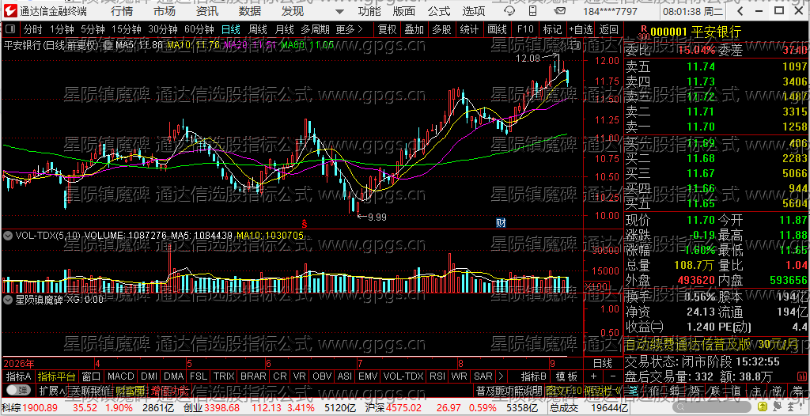Collapse the 星陨镇魔碑 indicator chevron icon
Viewport: 810px width, 416px height.
point(8,299)
